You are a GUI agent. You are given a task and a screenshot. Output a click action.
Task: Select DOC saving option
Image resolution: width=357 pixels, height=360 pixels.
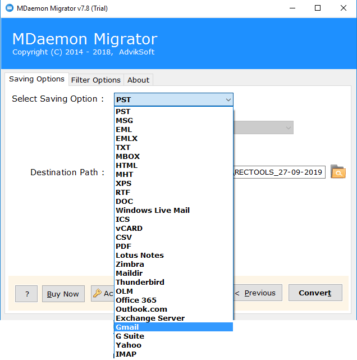pos(173,202)
